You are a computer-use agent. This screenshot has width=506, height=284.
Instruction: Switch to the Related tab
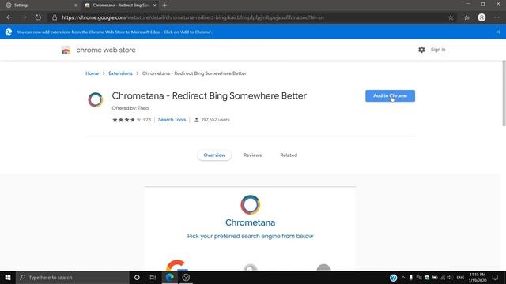pos(289,155)
